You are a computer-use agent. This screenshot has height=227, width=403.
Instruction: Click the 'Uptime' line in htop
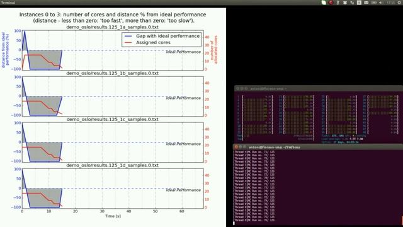click(340, 142)
